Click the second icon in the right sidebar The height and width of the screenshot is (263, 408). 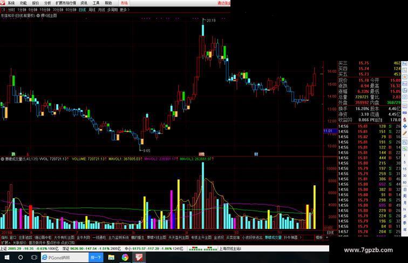405,70
